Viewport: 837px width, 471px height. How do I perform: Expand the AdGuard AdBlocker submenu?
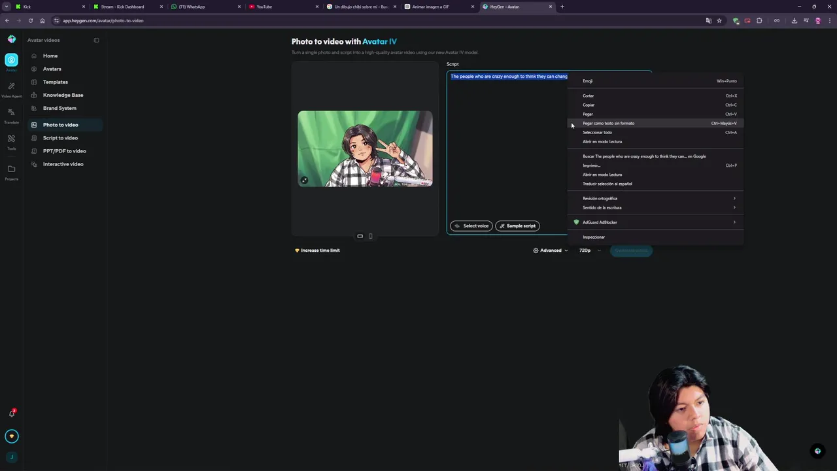click(656, 222)
